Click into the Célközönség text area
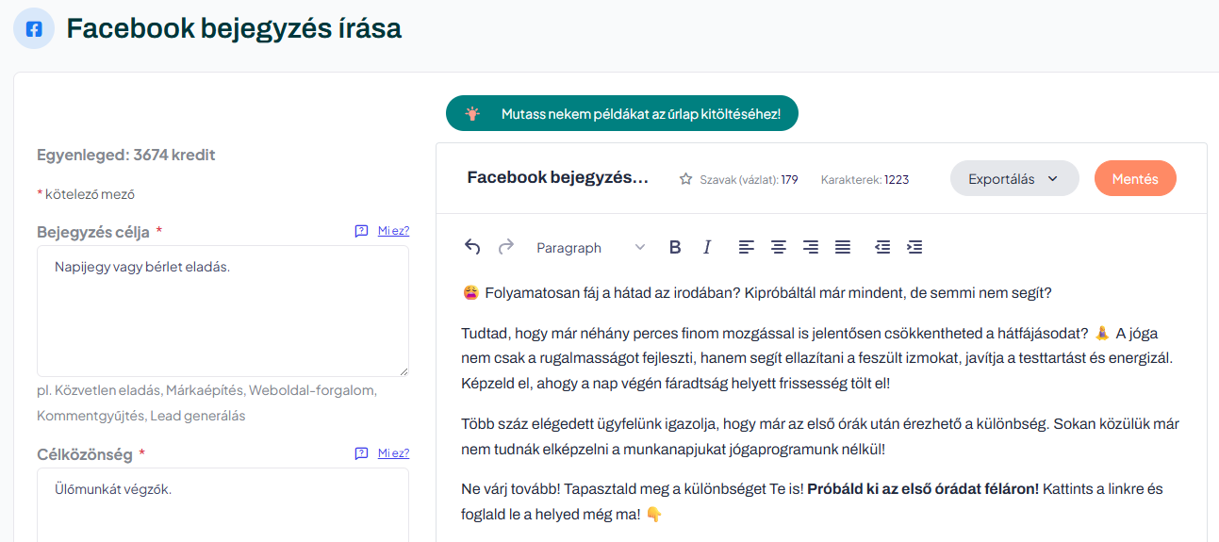Viewport: 1219px width, 542px height. point(223,505)
